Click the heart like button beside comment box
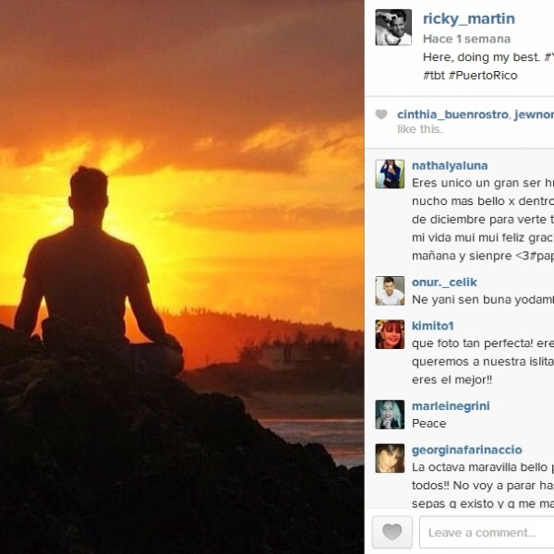Image resolution: width=554 pixels, height=554 pixels. point(392,532)
